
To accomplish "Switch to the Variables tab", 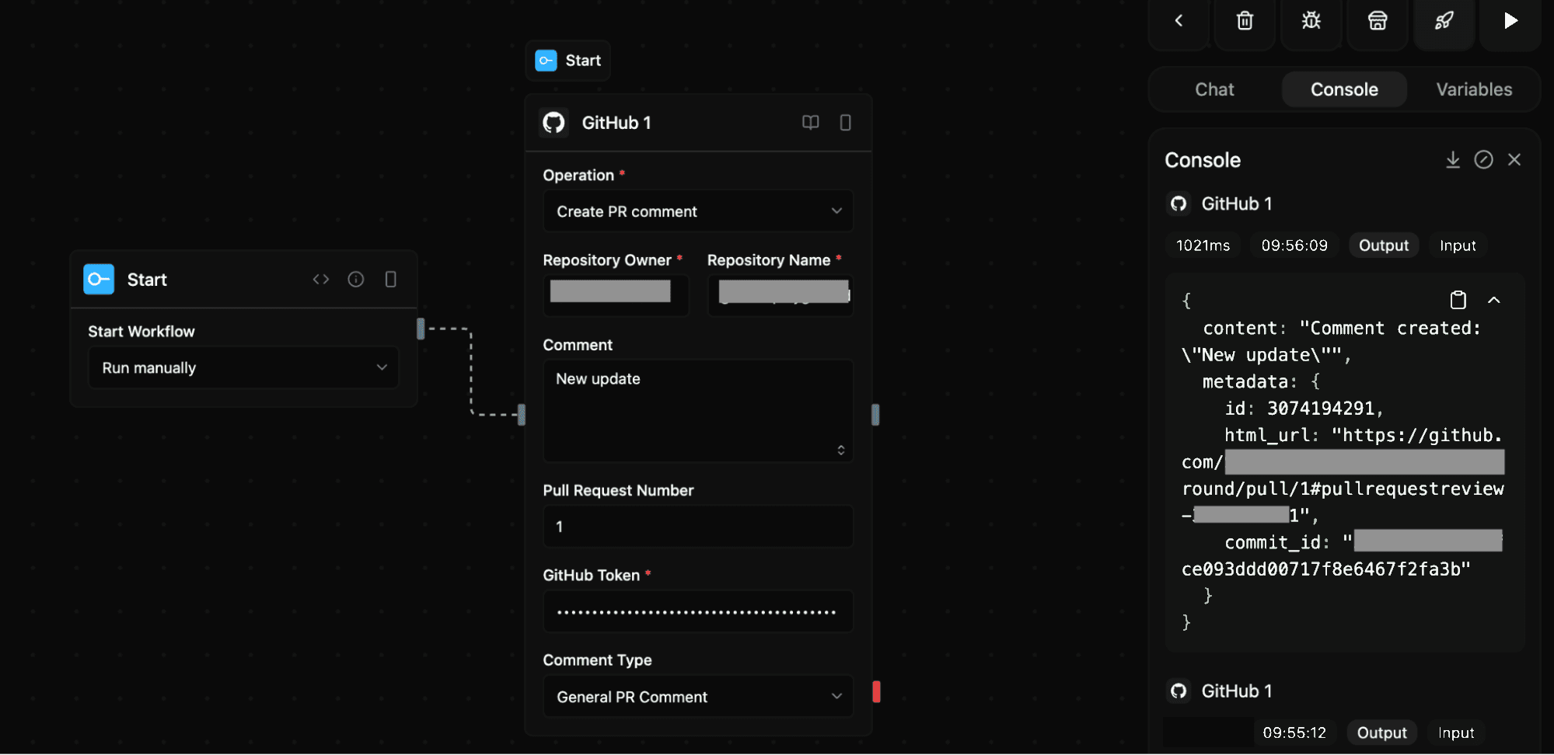I will [x=1473, y=90].
